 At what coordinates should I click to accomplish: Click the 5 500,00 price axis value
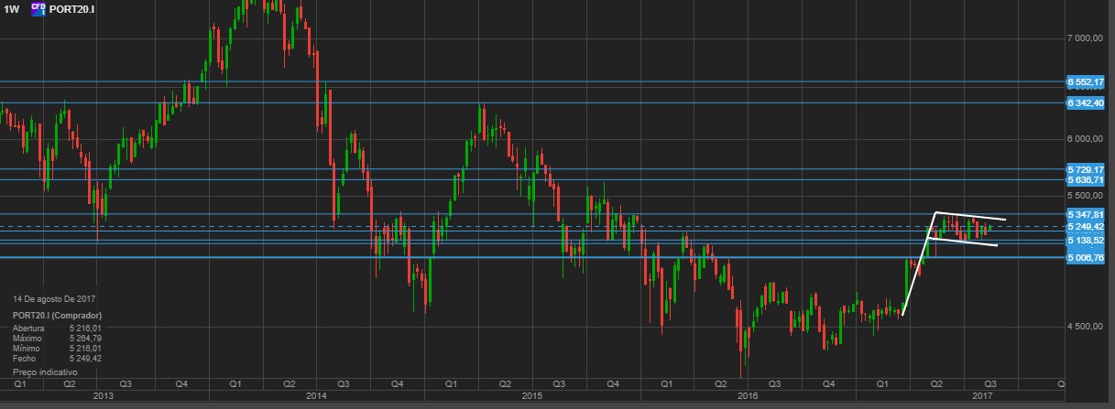1083,196
